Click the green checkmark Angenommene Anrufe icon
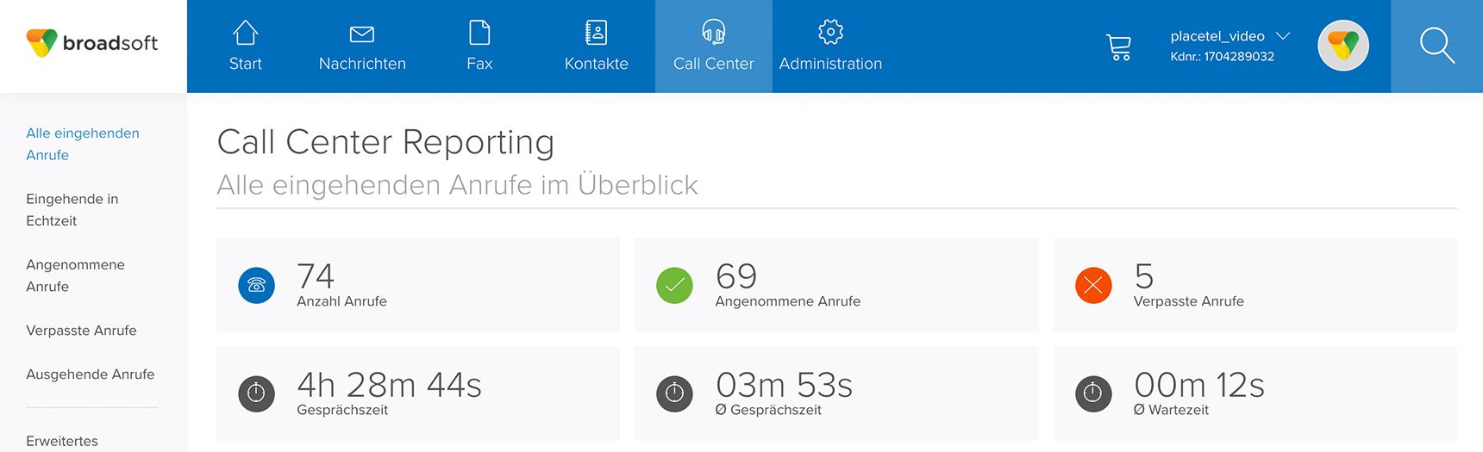Viewport: 1483px width, 452px height. (x=674, y=286)
